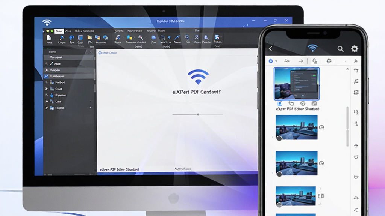Image resolution: width=385 pixels, height=216 pixels.
Task: Tap the text-height icon in phone side strip
Action: [x=356, y=70]
